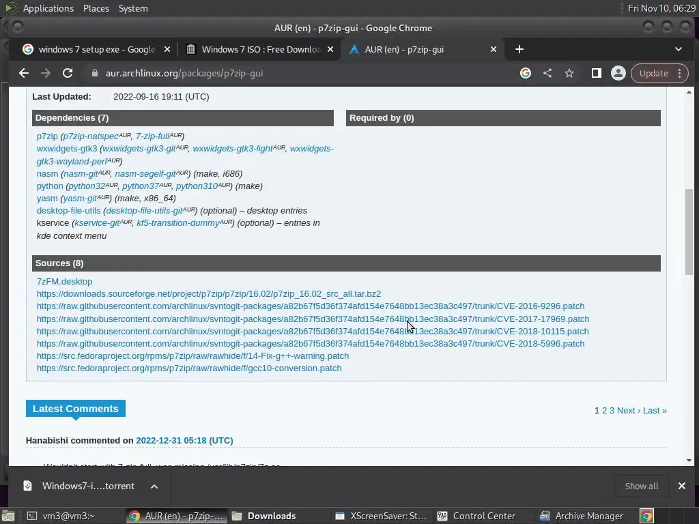
Task: Open the gcc10-conversion.patch link
Action: 189,368
